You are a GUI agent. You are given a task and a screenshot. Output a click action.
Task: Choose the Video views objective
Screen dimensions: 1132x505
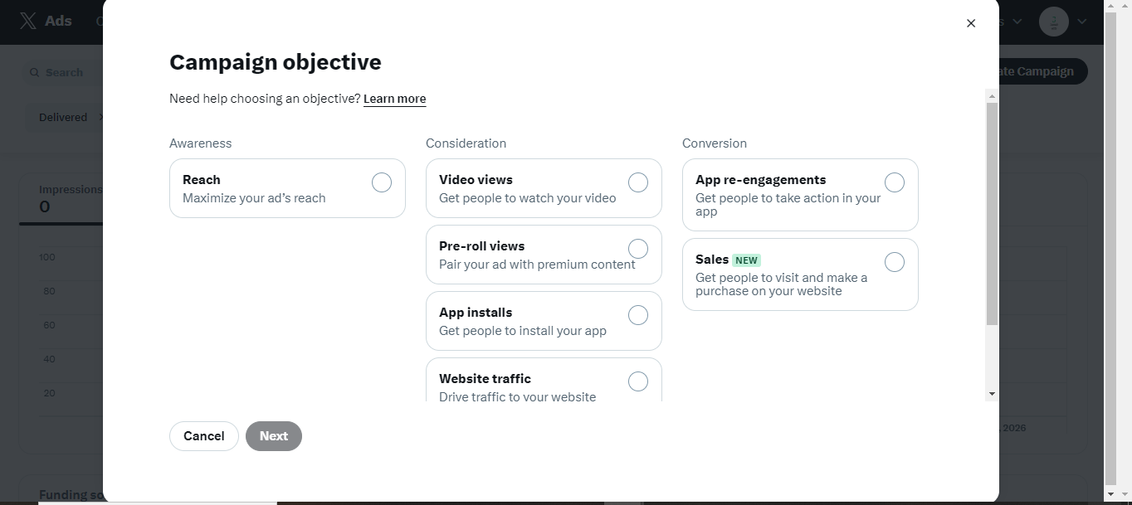pos(638,182)
